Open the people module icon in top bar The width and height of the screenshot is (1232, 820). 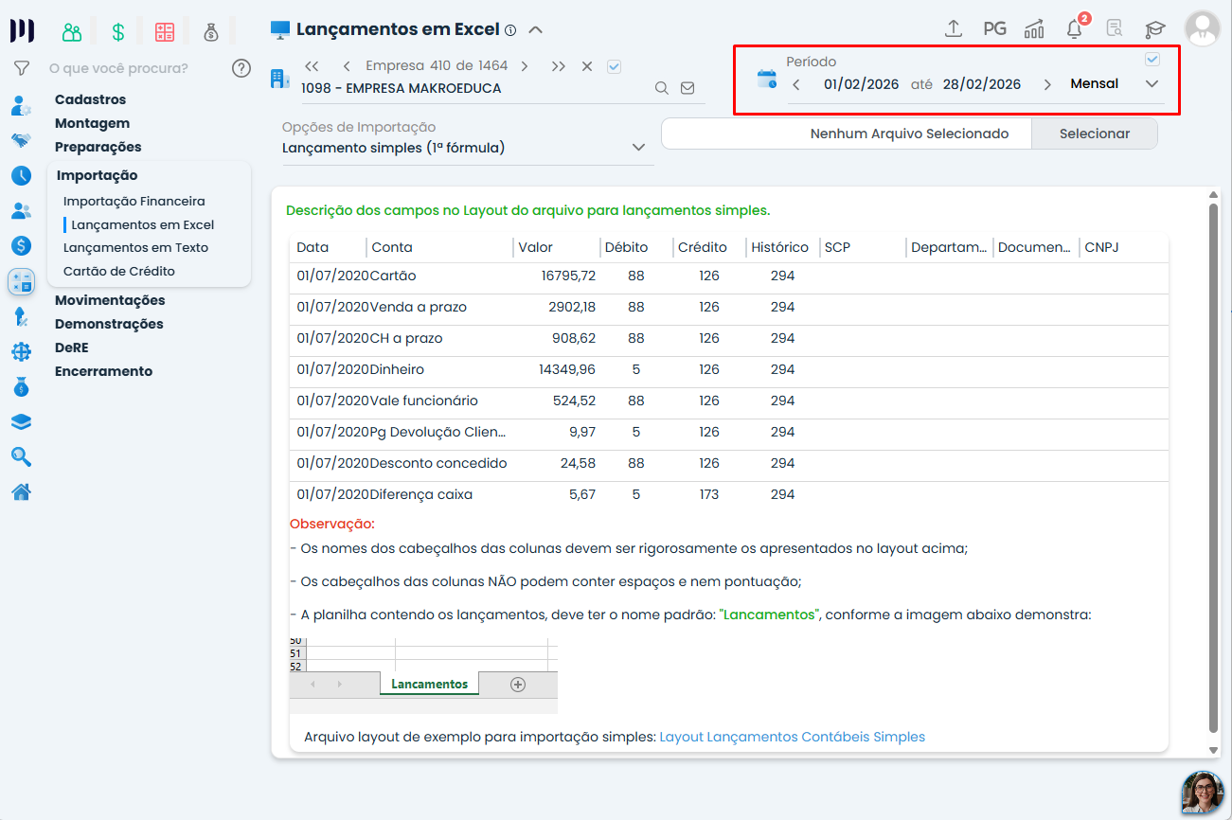click(72, 31)
